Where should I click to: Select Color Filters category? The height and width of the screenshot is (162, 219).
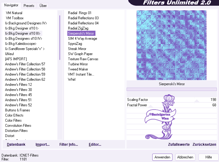tap(13, 120)
